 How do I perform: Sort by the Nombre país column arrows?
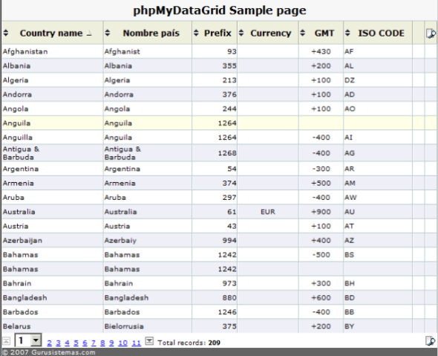click(x=108, y=33)
